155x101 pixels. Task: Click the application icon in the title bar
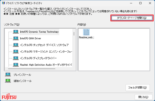(x=3, y=3)
